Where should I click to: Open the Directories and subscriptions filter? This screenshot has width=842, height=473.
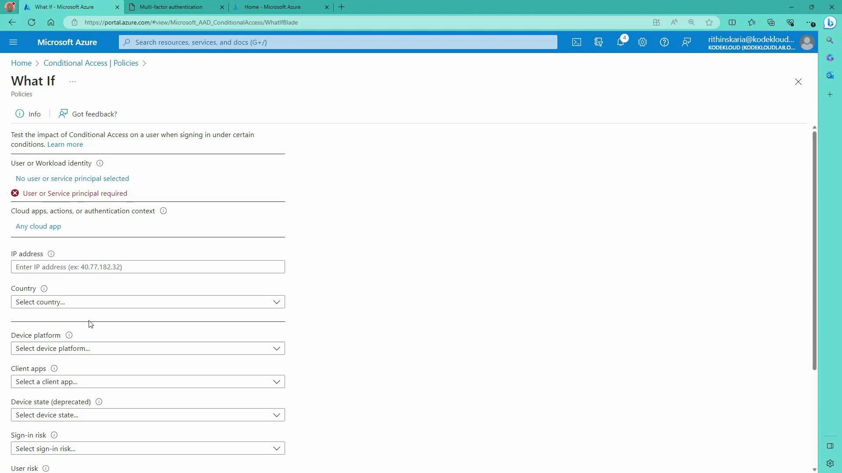599,42
